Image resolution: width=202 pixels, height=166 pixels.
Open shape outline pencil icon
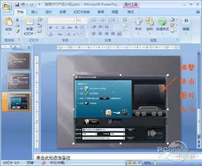[x=173, y=25]
